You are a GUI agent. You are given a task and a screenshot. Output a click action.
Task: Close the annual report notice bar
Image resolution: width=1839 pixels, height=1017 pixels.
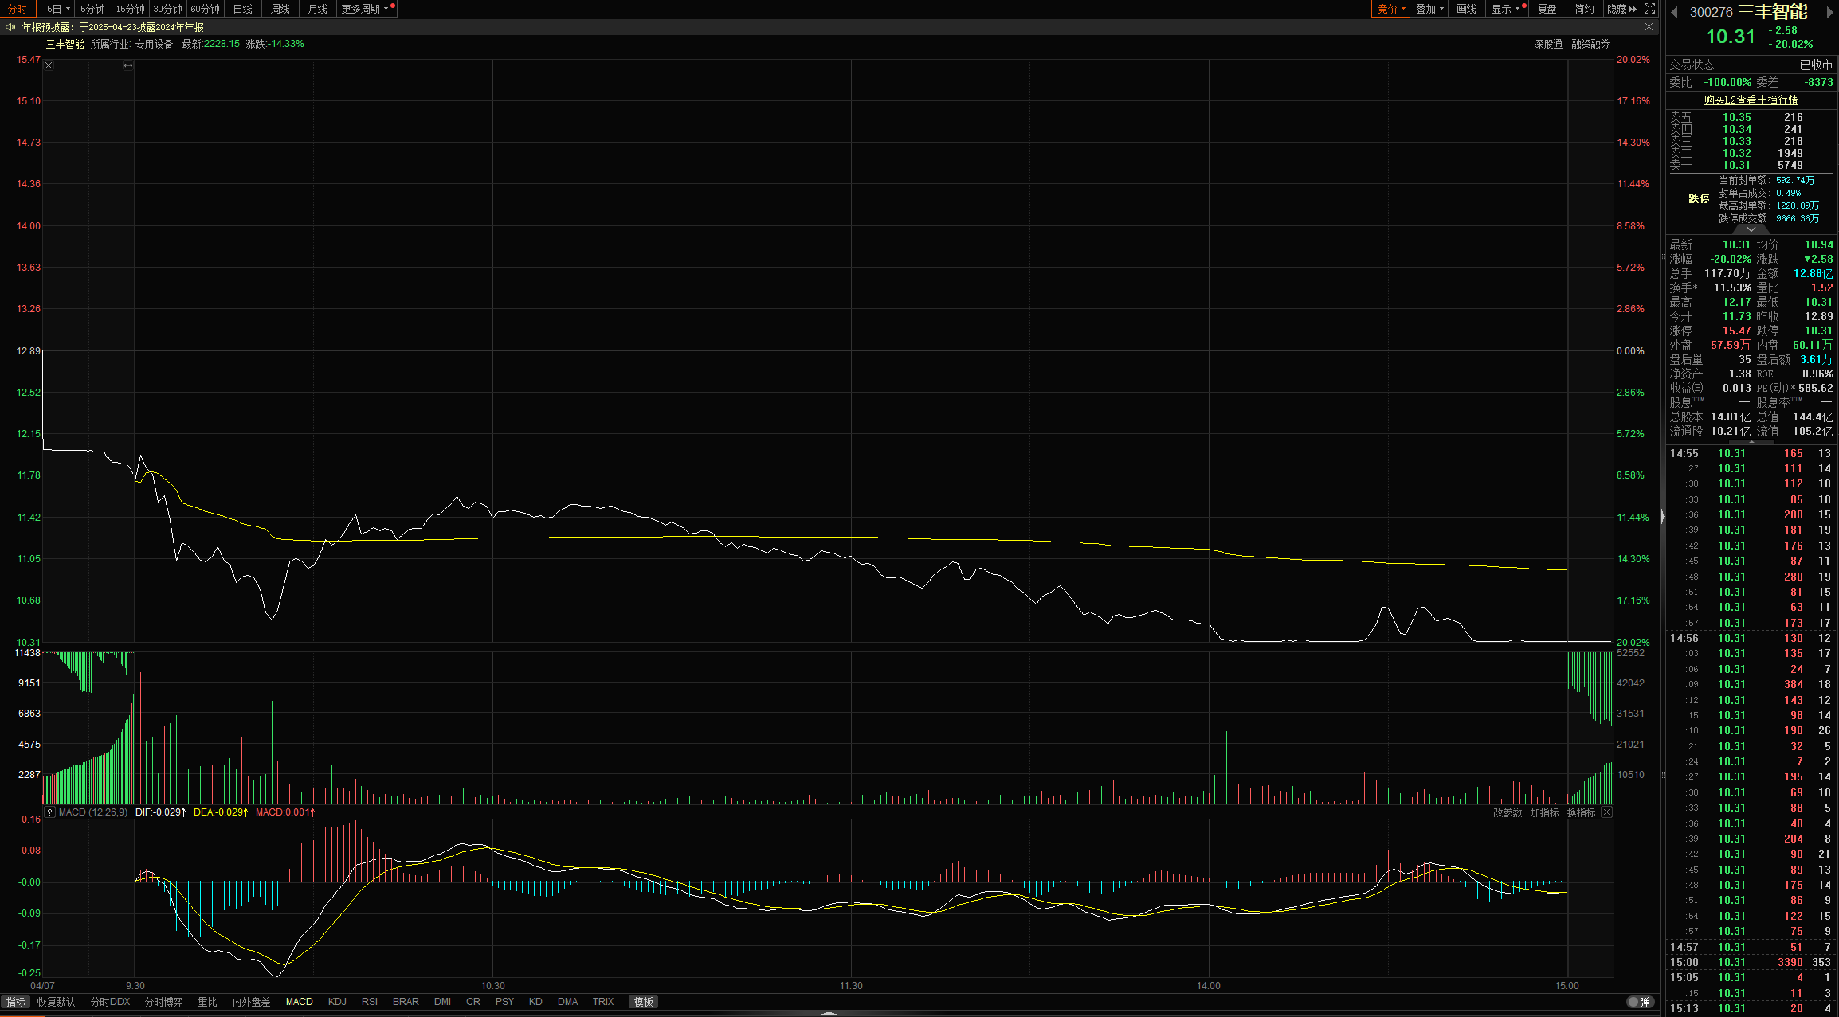(x=1649, y=27)
